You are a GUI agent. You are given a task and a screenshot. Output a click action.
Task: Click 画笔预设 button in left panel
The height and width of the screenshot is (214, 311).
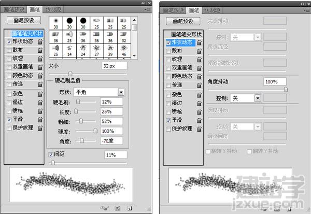(x=24, y=20)
